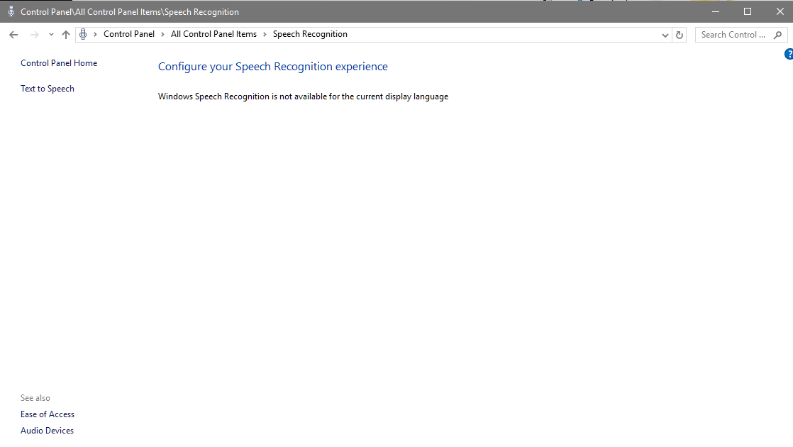Image resolution: width=793 pixels, height=447 pixels.
Task: Click 'Windows Speech Recognition is not available' message
Action: click(303, 96)
